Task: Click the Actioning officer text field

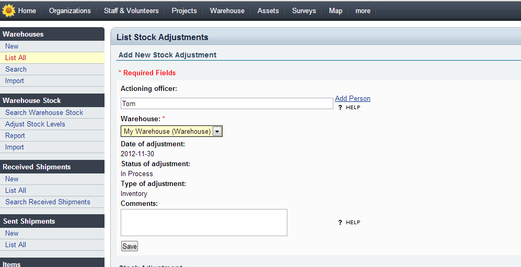Action: coord(226,103)
